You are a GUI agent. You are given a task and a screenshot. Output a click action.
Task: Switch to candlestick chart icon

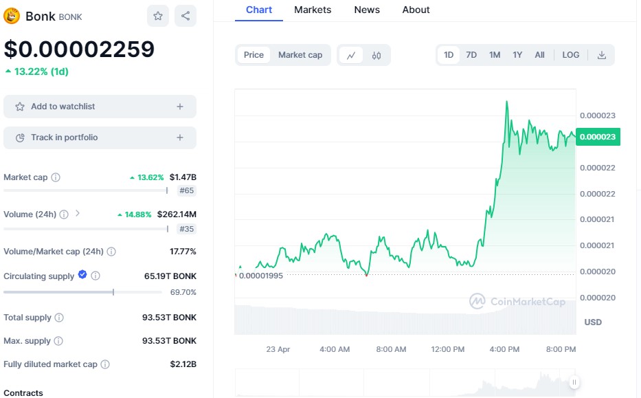tap(376, 55)
